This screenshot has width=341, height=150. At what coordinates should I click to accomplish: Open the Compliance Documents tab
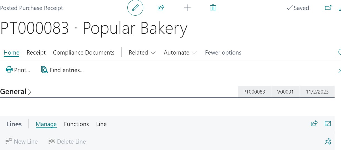pos(84,53)
